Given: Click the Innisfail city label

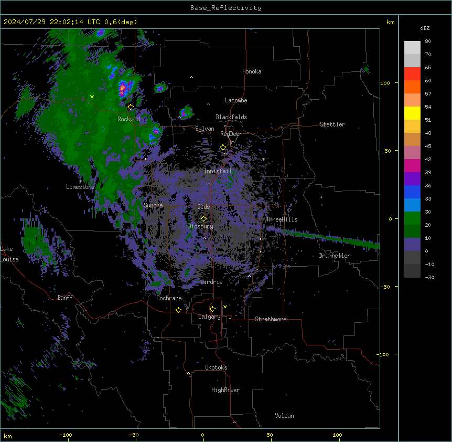Looking at the screenshot, I should coord(218,171).
